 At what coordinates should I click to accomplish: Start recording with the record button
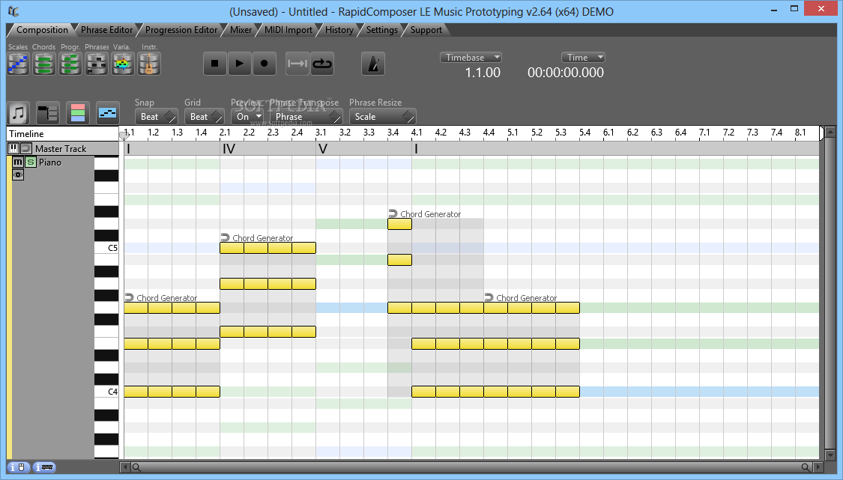(264, 64)
